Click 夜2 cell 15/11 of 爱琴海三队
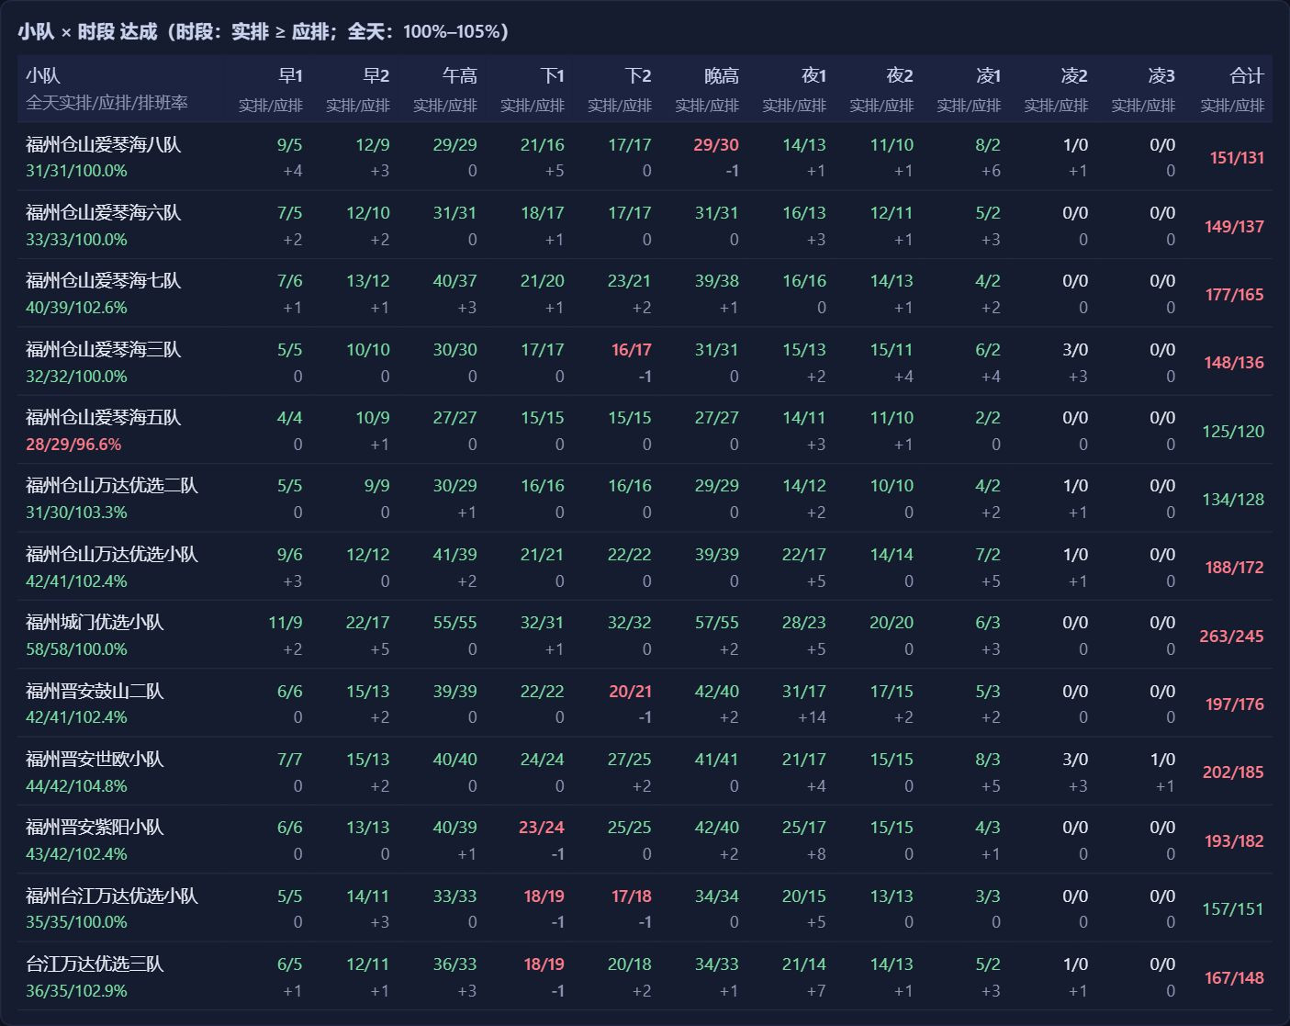Viewport: 1290px width, 1026px height. point(892,350)
